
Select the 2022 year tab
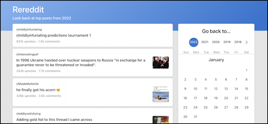coord(194,42)
